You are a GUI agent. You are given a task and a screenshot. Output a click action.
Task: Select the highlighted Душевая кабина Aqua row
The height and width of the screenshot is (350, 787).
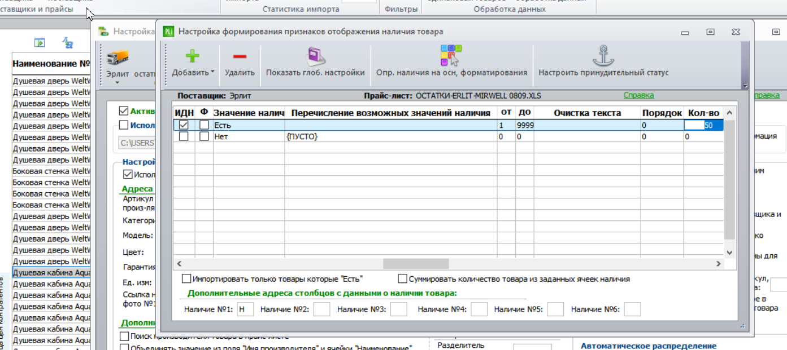click(x=51, y=272)
